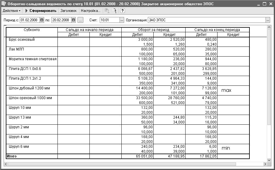Click ending balance 6,00 for Шуруп 6 мм
Viewport: 275px width, 170px height.
point(213,147)
